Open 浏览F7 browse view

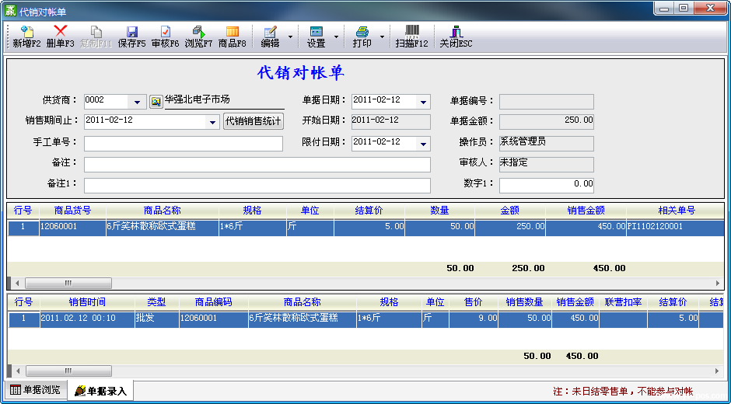pyautogui.click(x=198, y=37)
